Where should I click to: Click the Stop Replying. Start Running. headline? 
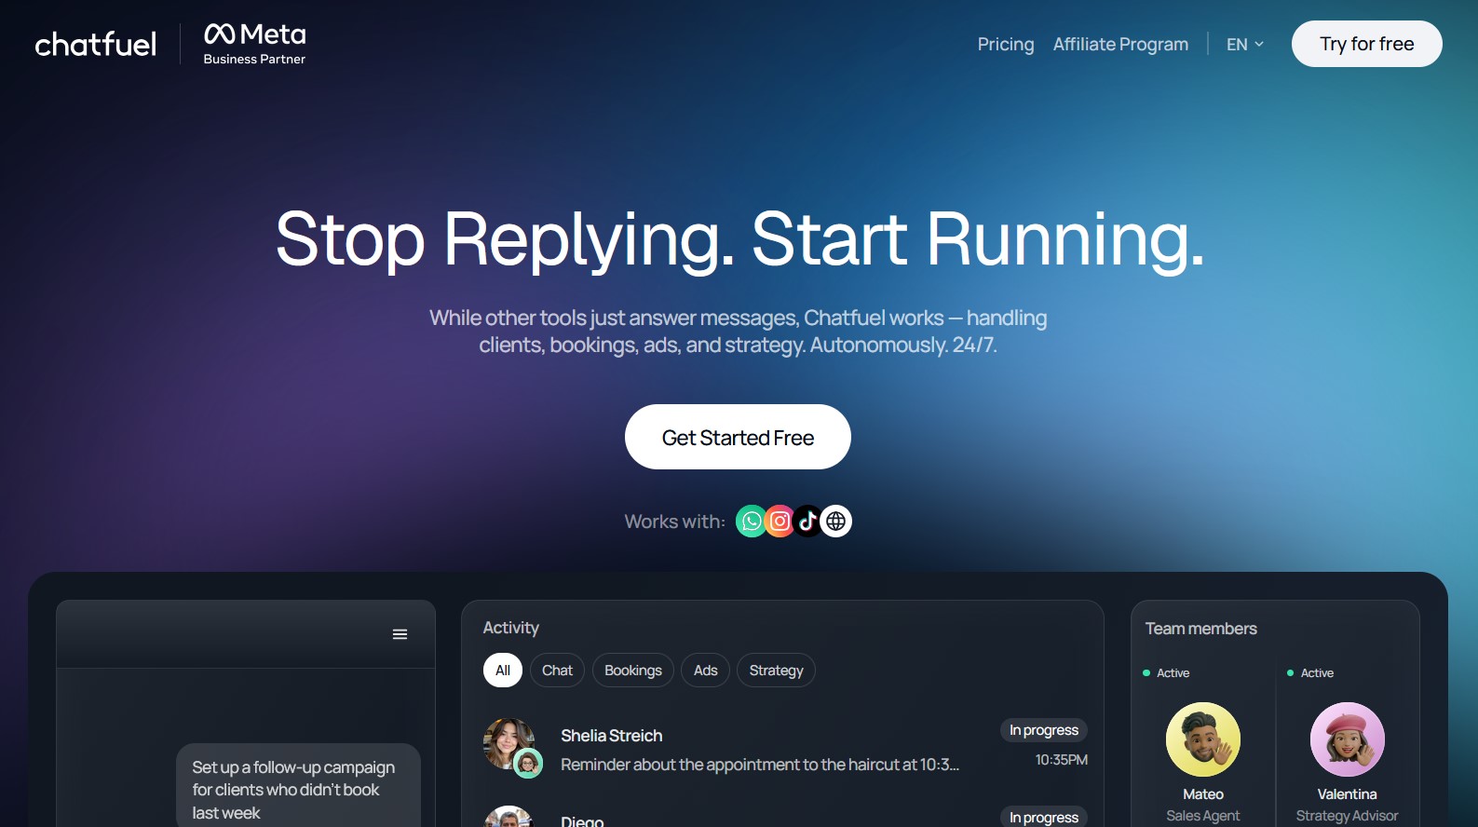[739, 239]
